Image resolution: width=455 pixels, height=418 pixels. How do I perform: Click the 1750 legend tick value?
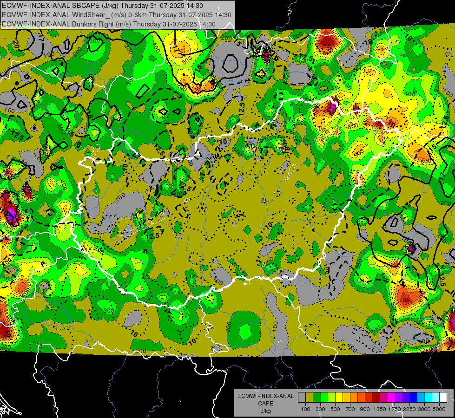point(395,409)
